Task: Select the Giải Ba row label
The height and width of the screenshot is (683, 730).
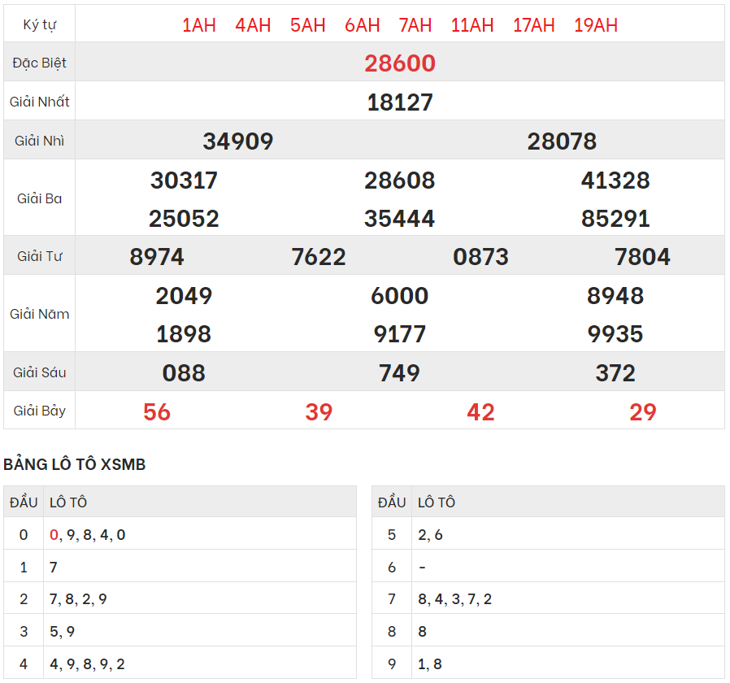Action: coord(40,198)
